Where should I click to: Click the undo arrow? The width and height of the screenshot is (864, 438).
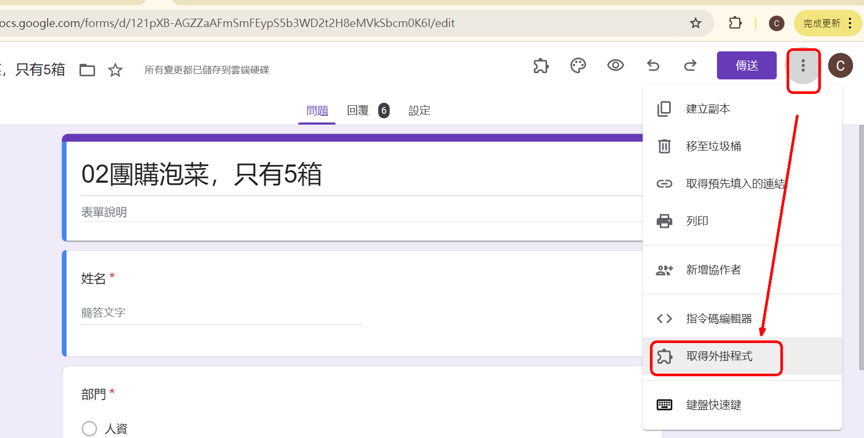[653, 65]
